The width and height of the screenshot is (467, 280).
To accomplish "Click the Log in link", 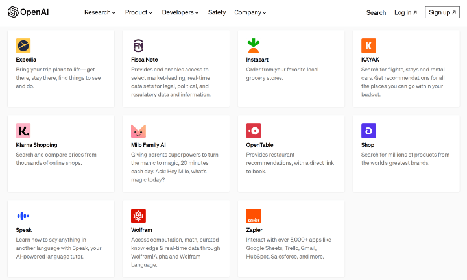I will [x=405, y=12].
